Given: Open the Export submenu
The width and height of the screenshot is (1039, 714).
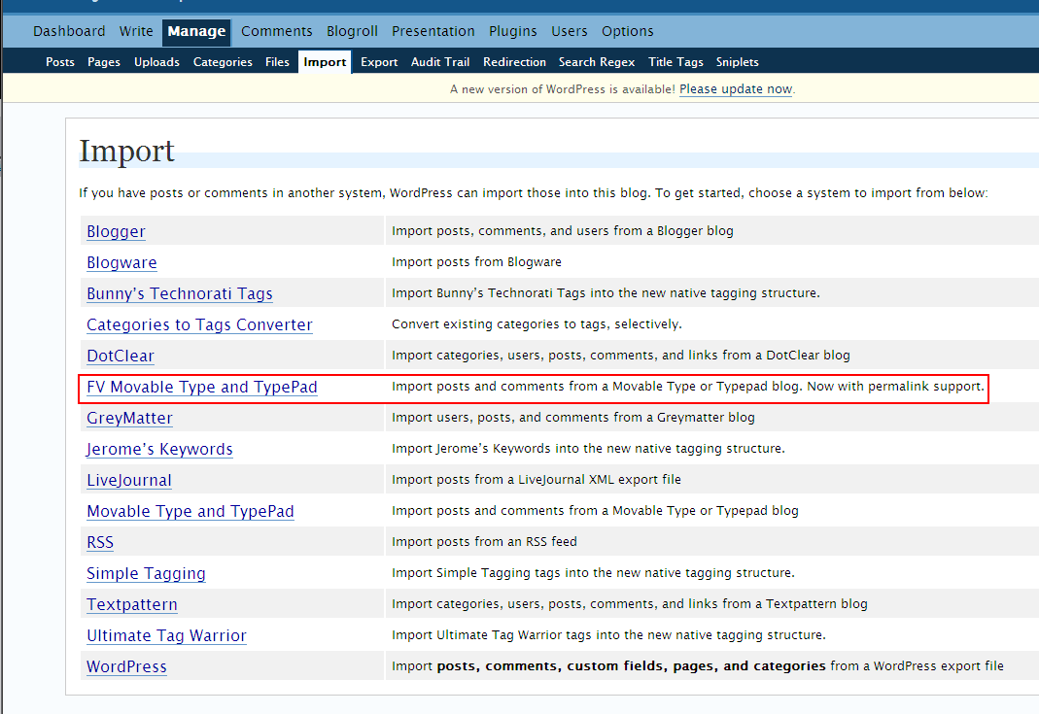Looking at the screenshot, I should click(x=379, y=61).
